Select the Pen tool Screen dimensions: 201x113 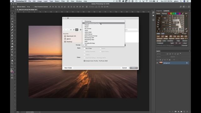click(12, 50)
